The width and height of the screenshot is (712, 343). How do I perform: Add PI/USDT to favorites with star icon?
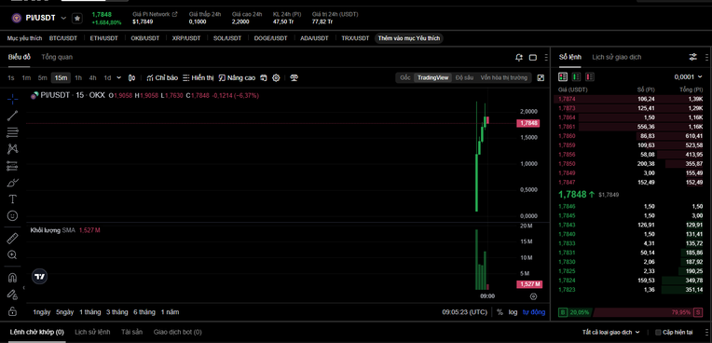[x=77, y=18]
